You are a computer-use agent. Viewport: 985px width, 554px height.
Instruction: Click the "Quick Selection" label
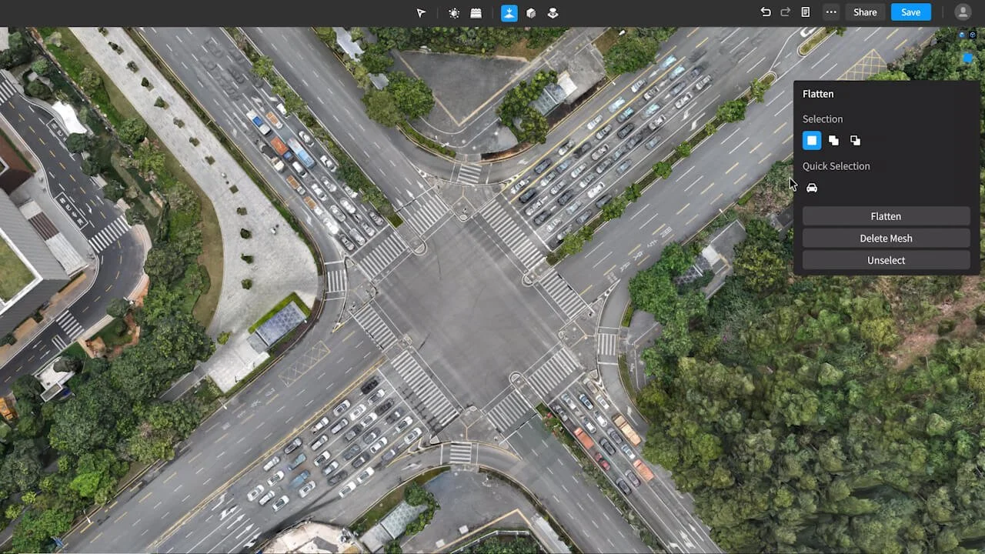point(836,166)
